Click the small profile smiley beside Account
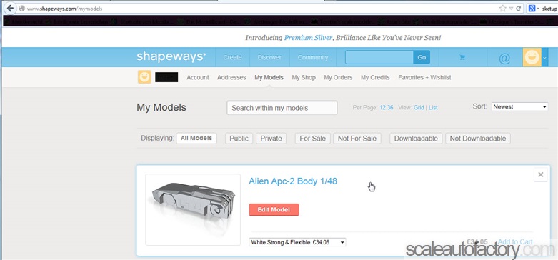Image resolution: width=558 pixels, height=260 pixels. (144, 77)
